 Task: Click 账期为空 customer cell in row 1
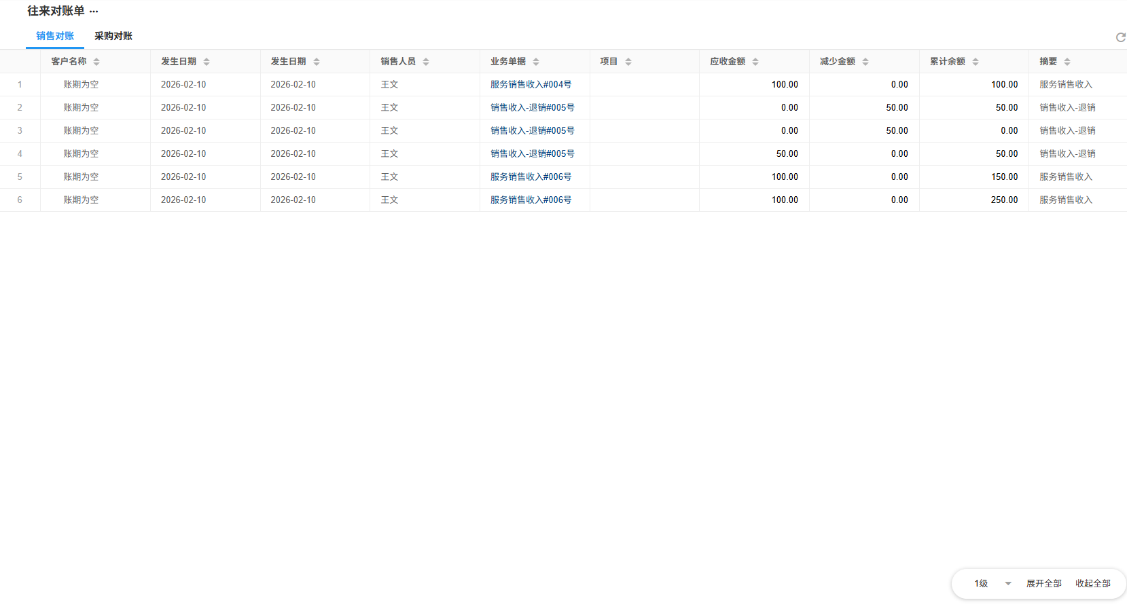pos(81,85)
